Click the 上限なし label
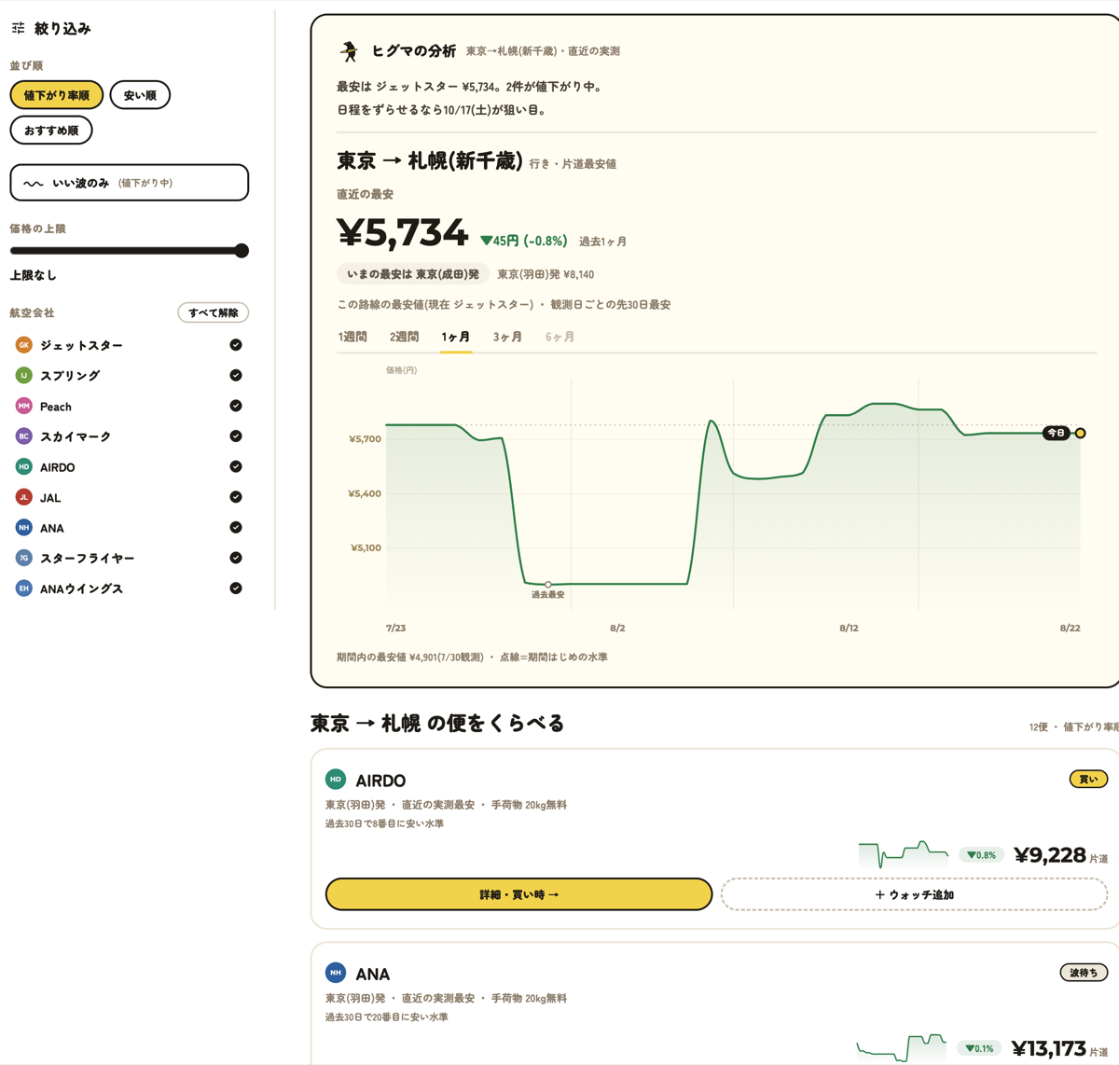The image size is (1119, 1065). coord(34,275)
